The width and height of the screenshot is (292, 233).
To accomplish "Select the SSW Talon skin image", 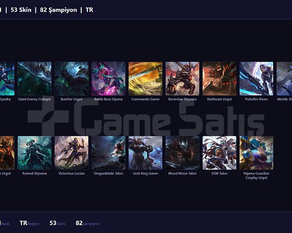I will 219,153.
